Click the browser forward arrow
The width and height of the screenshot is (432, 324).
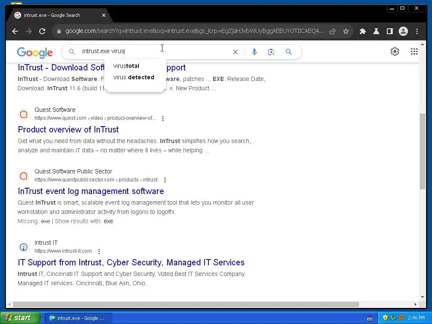(x=29, y=31)
